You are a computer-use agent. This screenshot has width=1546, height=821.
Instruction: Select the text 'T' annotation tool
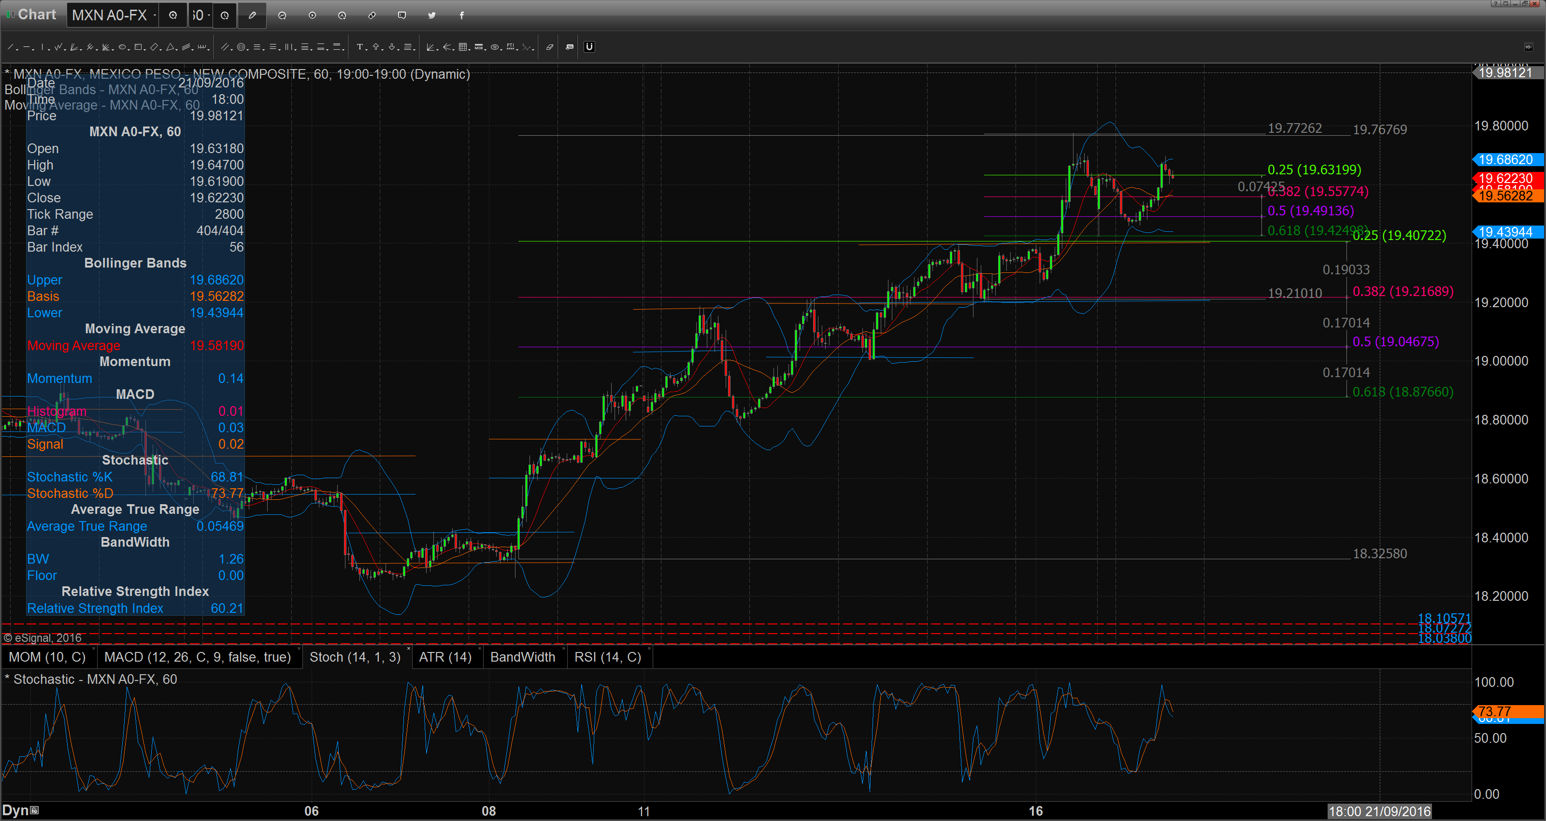tap(359, 47)
